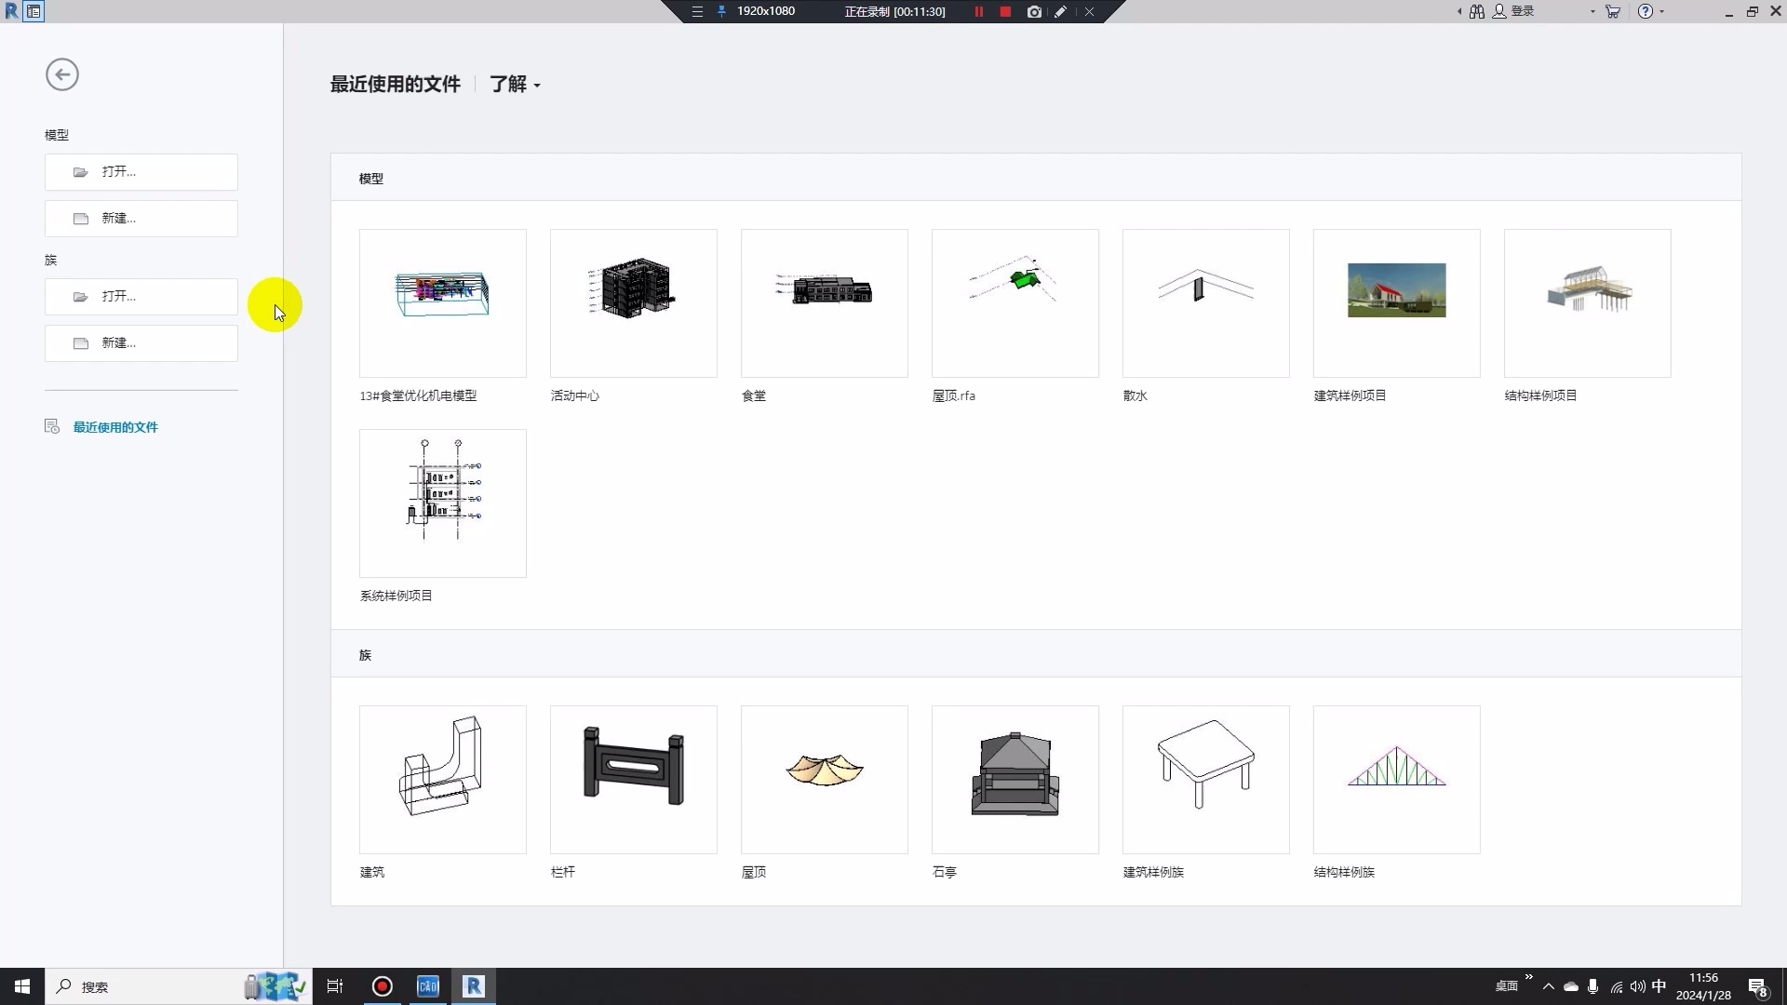Expand the help question mark dropdown arrow
This screenshot has width=1787, height=1005.
tap(1662, 12)
